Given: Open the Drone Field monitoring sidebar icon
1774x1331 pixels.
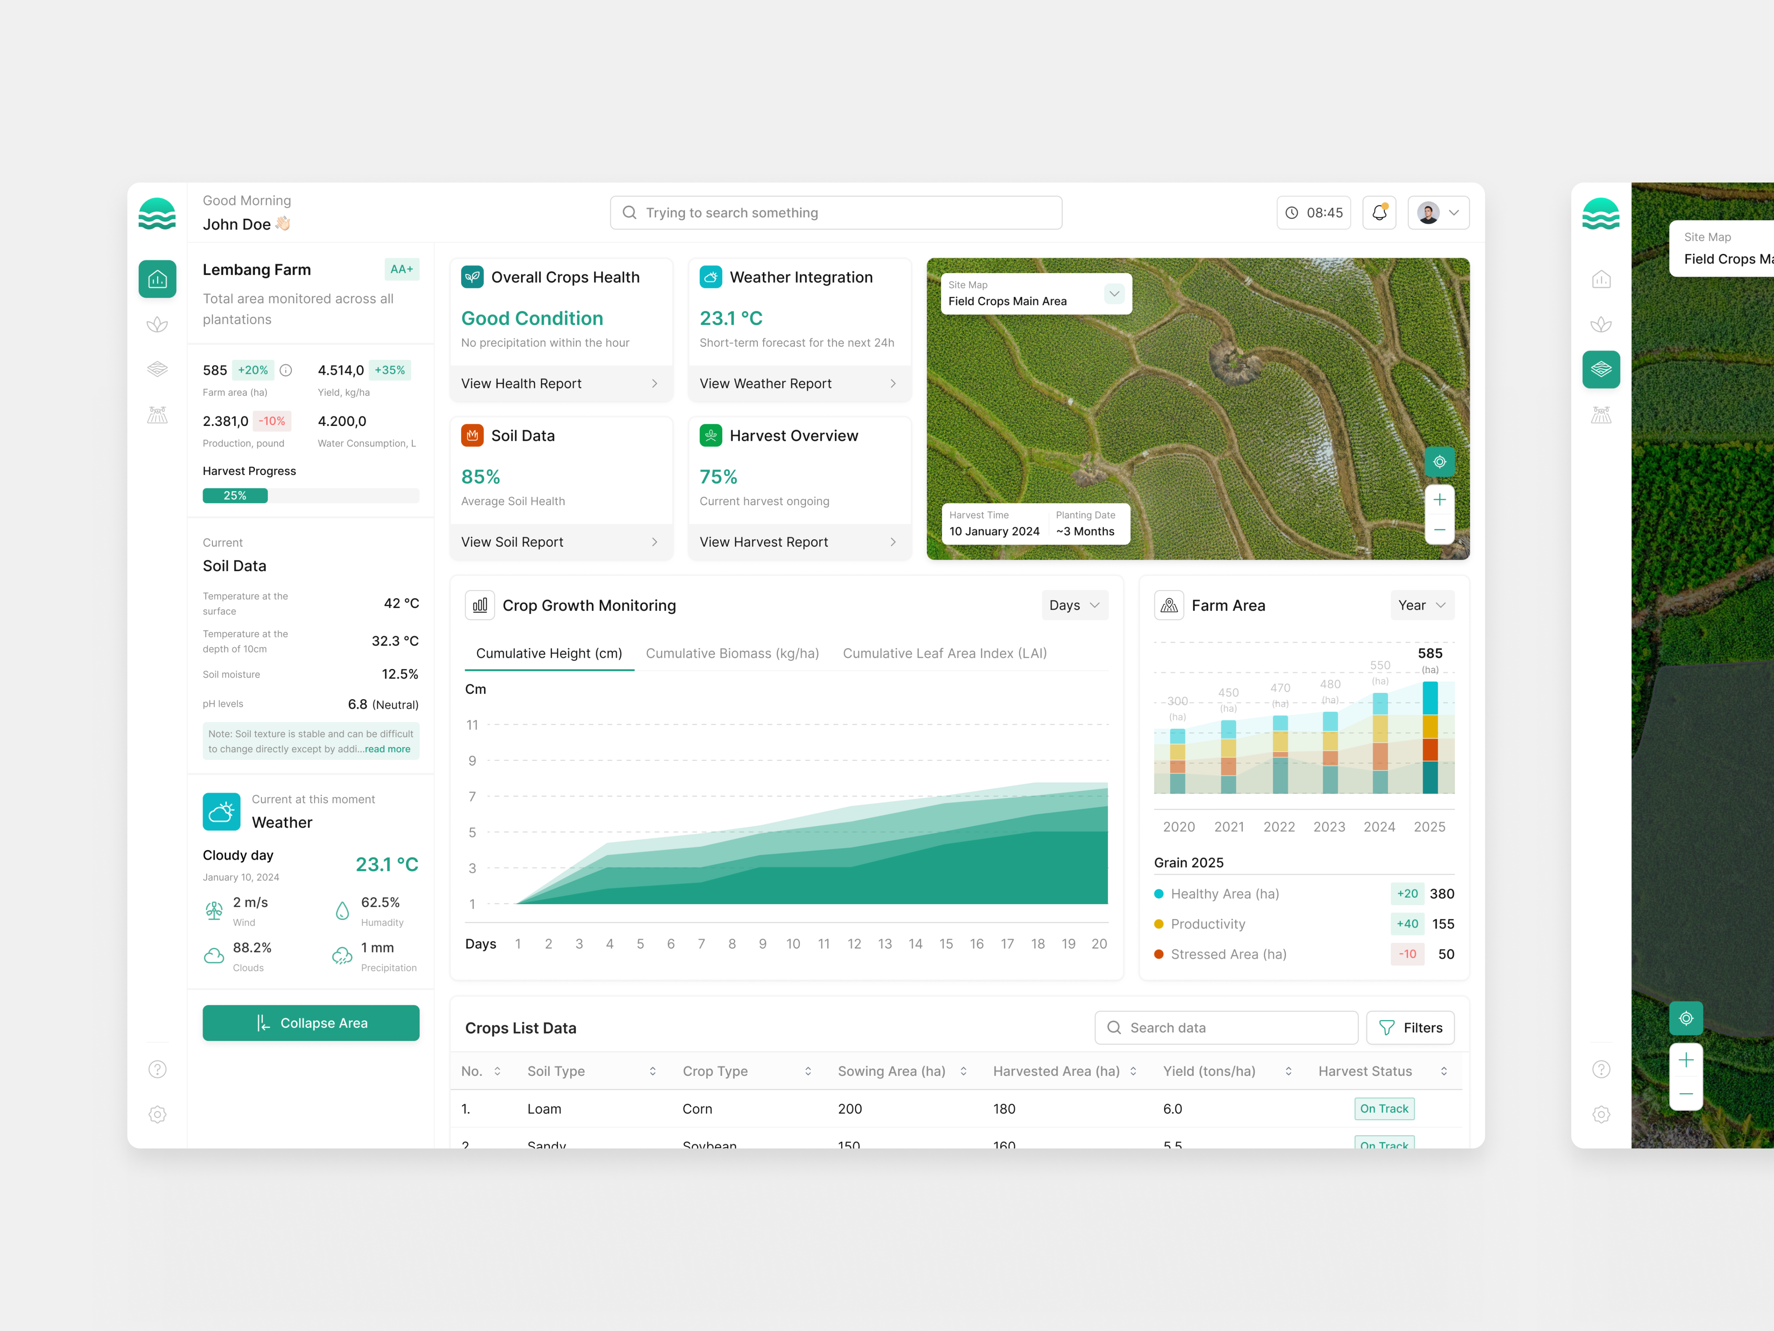Looking at the screenshot, I should click(157, 414).
